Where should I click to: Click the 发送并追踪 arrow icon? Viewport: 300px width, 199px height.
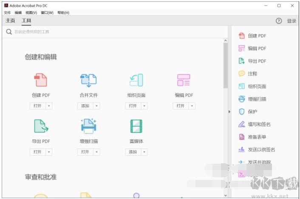point(241,162)
